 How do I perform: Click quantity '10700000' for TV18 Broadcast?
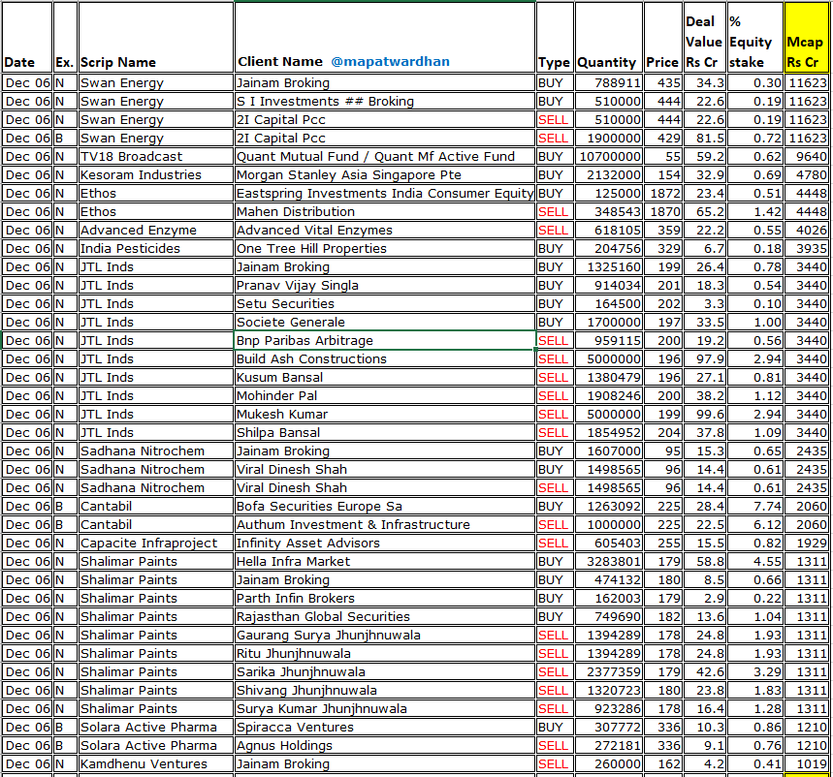[609, 157]
